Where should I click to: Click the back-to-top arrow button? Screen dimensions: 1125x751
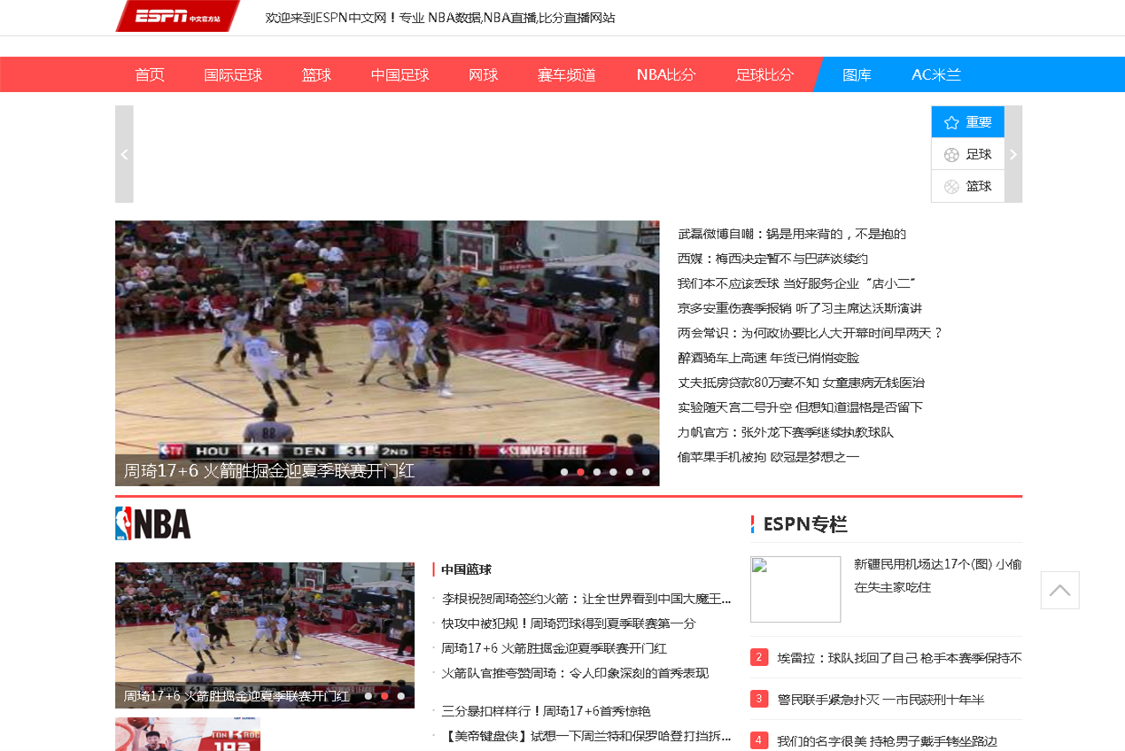click(1059, 590)
